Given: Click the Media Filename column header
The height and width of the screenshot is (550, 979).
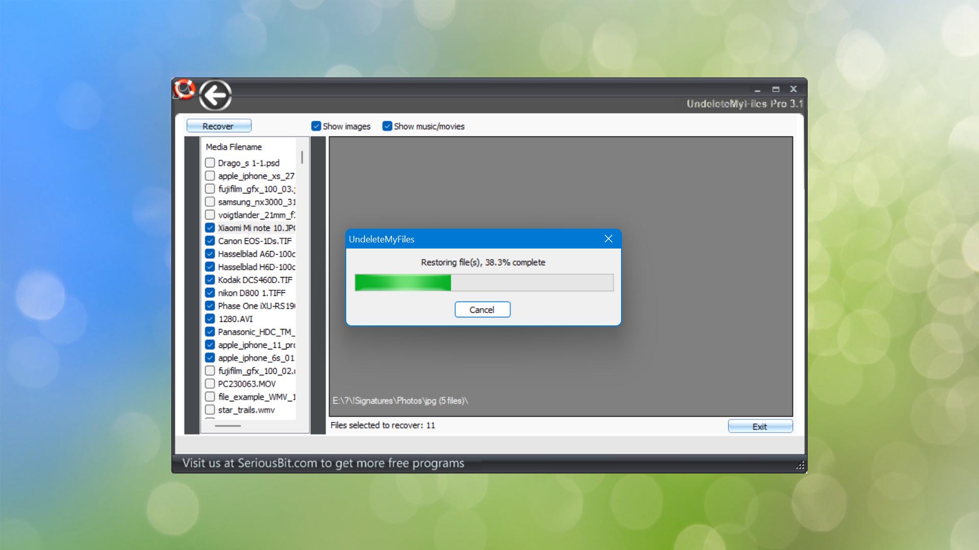Looking at the screenshot, I should [x=234, y=147].
